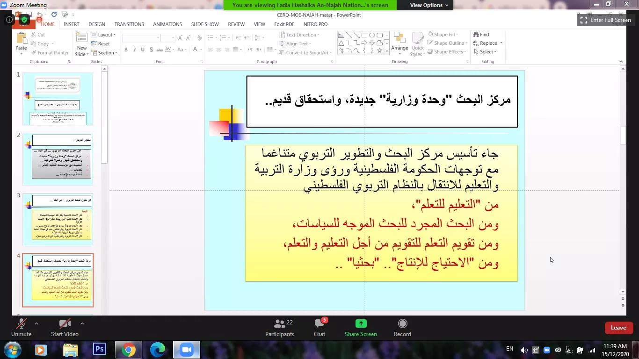
Task: Open the ANIMATIONS ribbon tab
Action: click(167, 24)
